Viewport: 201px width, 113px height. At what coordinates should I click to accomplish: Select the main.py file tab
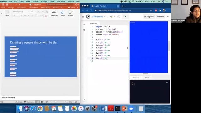point(94,23)
